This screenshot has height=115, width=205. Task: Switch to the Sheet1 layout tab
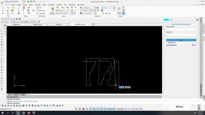coord(16,94)
